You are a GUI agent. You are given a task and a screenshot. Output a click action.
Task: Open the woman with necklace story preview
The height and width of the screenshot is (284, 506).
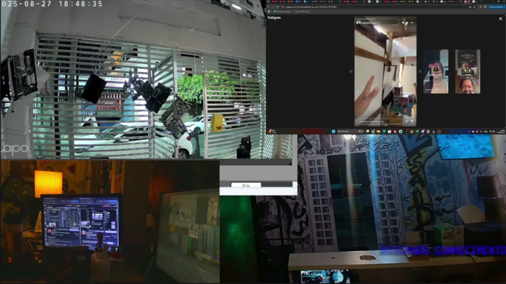coord(436,71)
